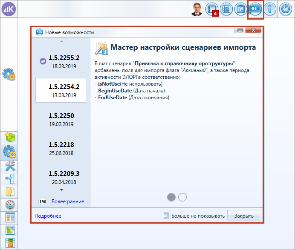Image resolution: width=295 pixels, height=250 pixels.
Task: Click the 196 earlier versions counter
Action: (43, 201)
